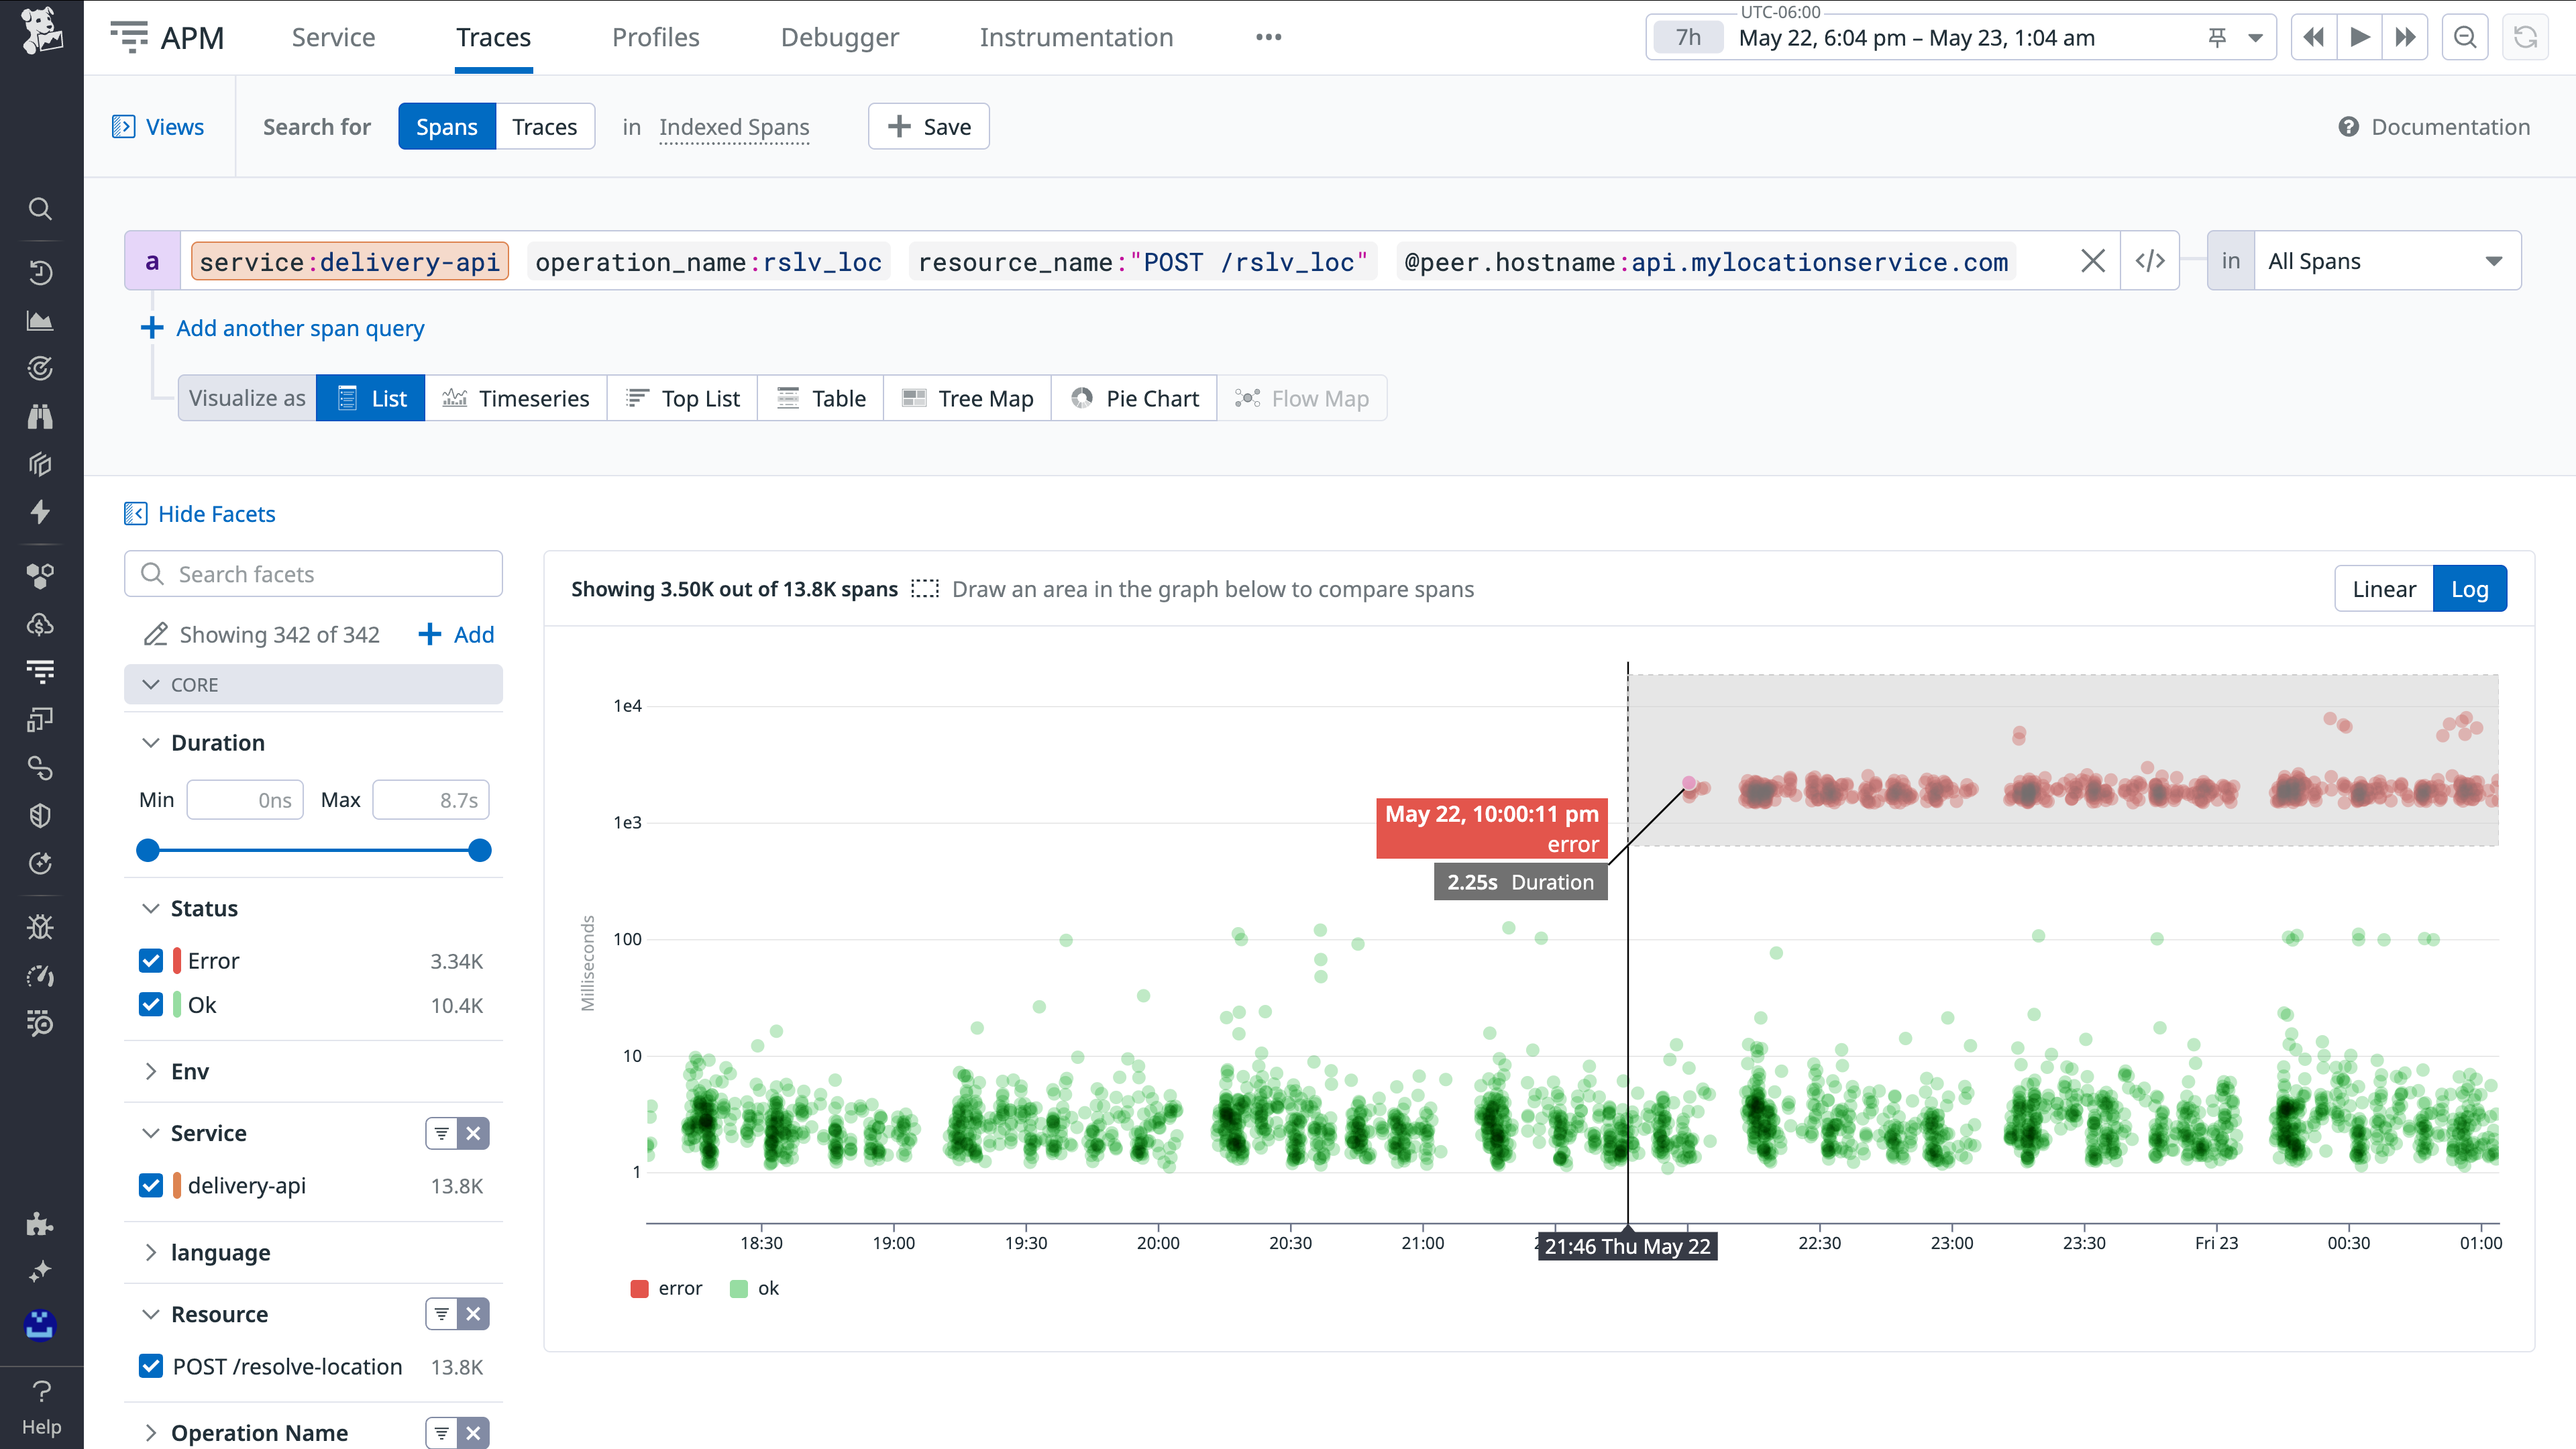Select the Metrics chart icon in sidebar
This screenshot has height=1449, width=2576.
tap(40, 320)
